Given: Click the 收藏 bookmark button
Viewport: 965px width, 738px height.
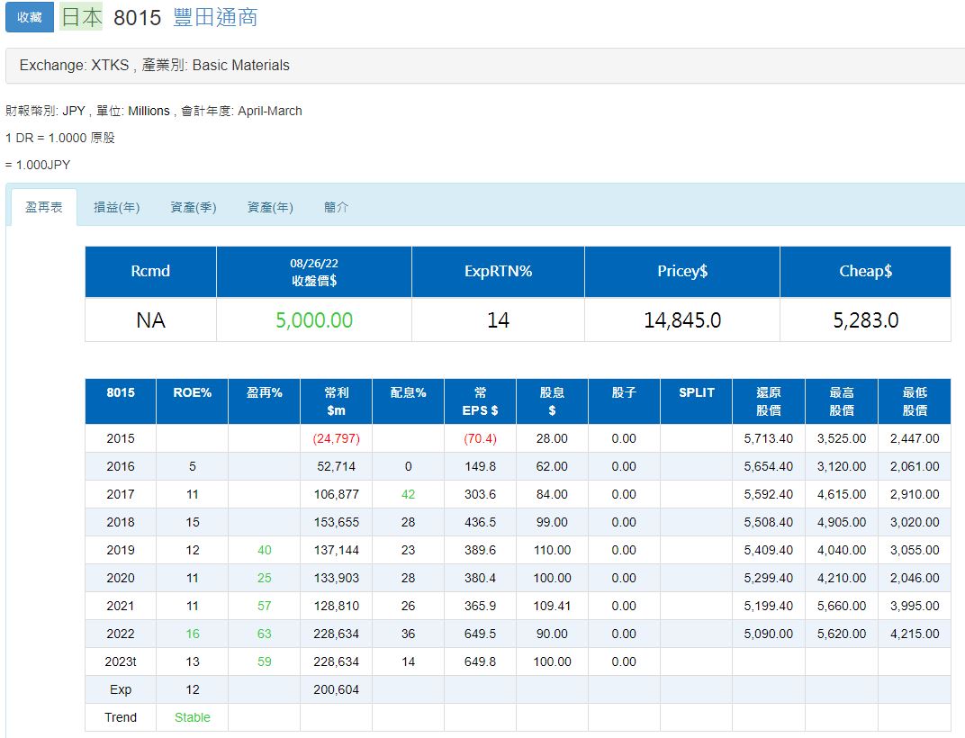Looking at the screenshot, I should (x=30, y=17).
